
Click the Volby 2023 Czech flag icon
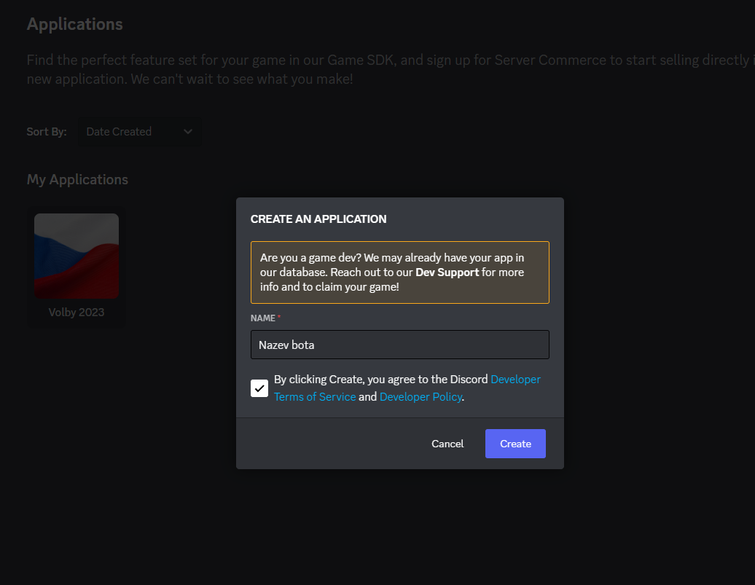point(77,256)
